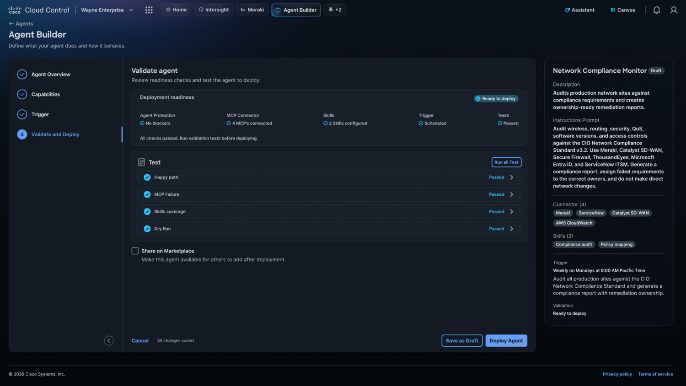Viewport: 686px width, 386px height.
Task: Click the 2 Skills configured status
Action: [345, 123]
